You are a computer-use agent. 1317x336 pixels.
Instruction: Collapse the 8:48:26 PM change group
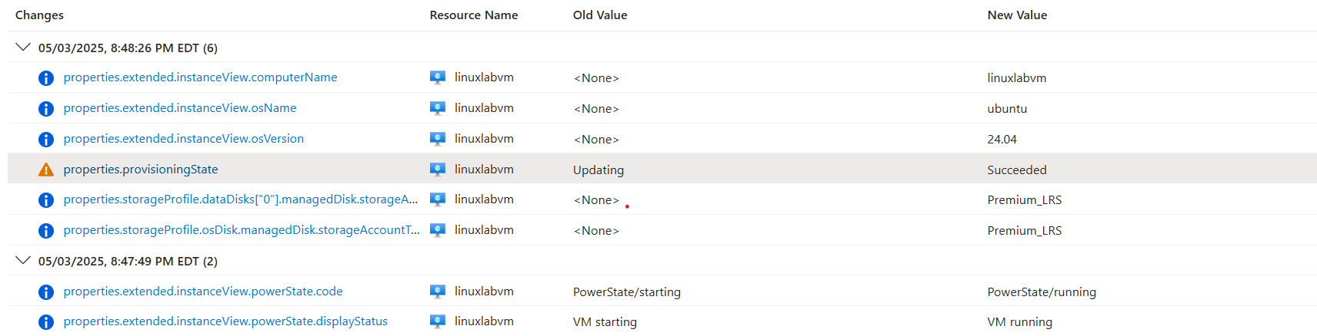click(23, 48)
